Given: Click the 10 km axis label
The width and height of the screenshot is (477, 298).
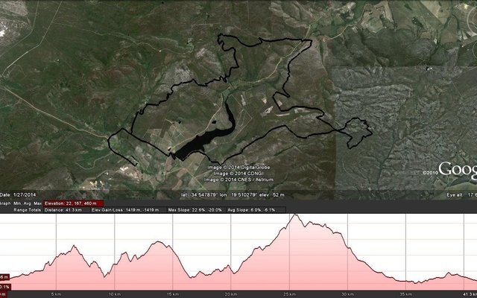Looking at the screenshot, I should tap(115, 294).
